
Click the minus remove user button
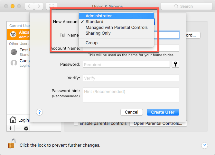[18, 128]
